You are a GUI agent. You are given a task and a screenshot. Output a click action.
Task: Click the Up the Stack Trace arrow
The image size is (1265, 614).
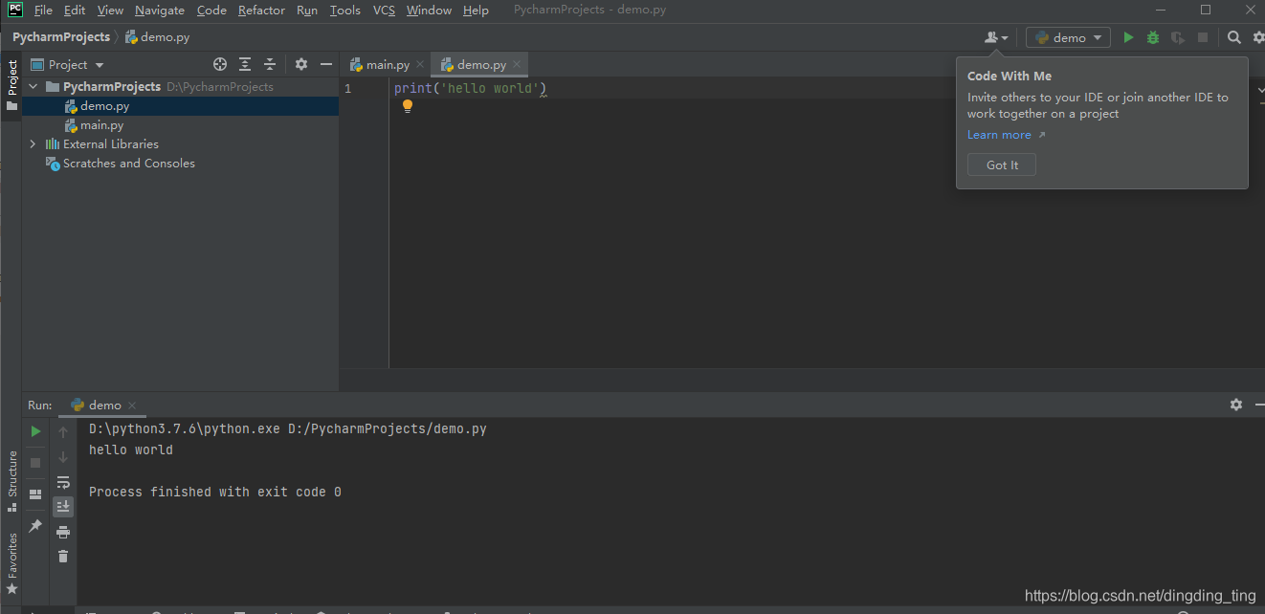coord(63,431)
